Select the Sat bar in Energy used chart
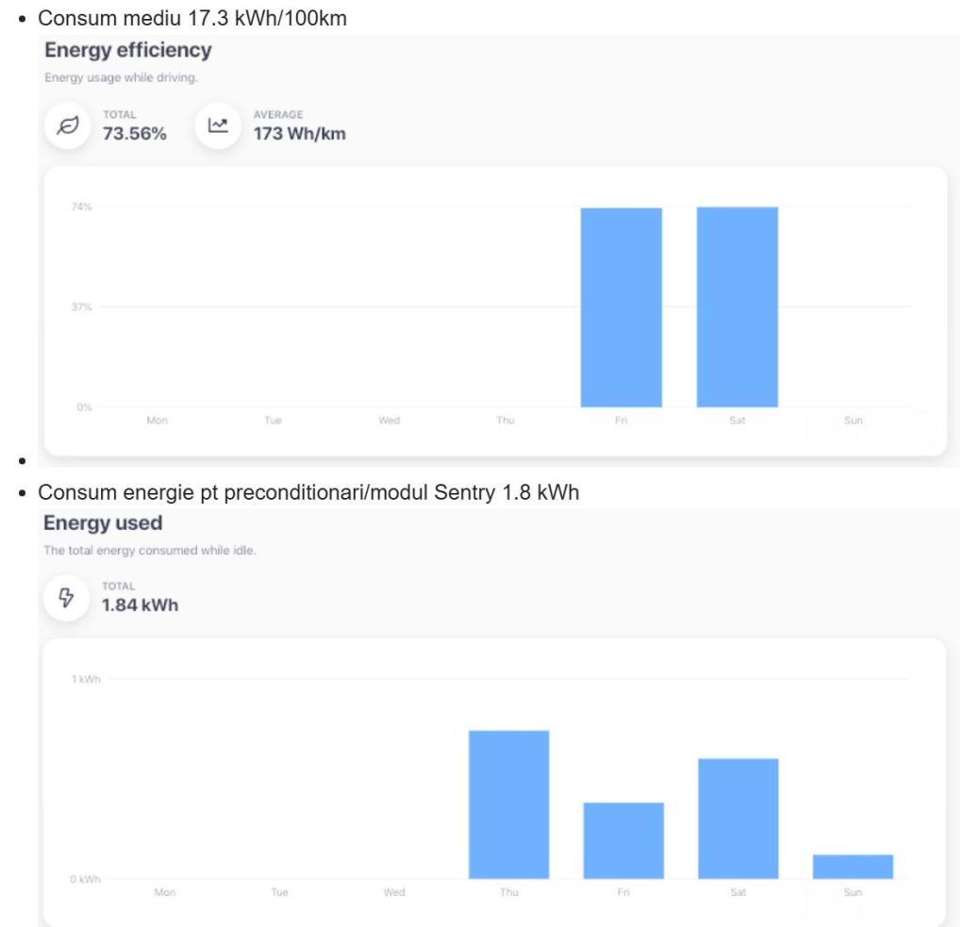 click(738, 818)
